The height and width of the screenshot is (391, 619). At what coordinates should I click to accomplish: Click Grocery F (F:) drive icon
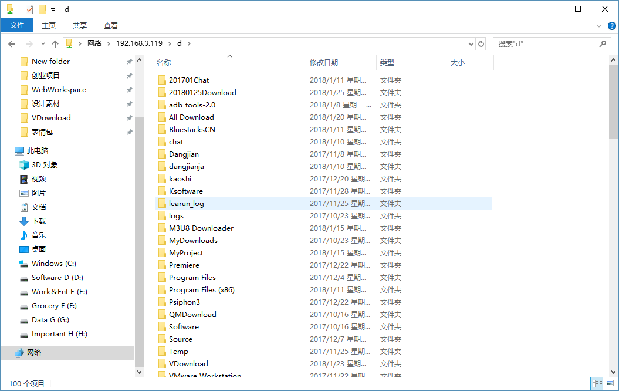coord(24,307)
